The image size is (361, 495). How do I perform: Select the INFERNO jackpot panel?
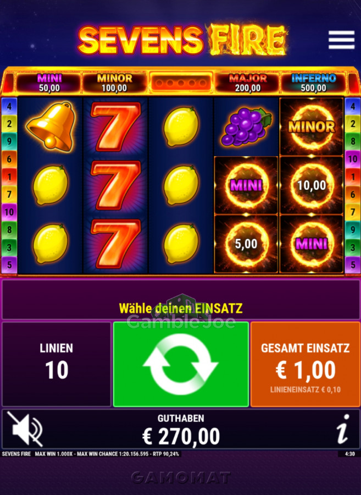tap(313, 83)
